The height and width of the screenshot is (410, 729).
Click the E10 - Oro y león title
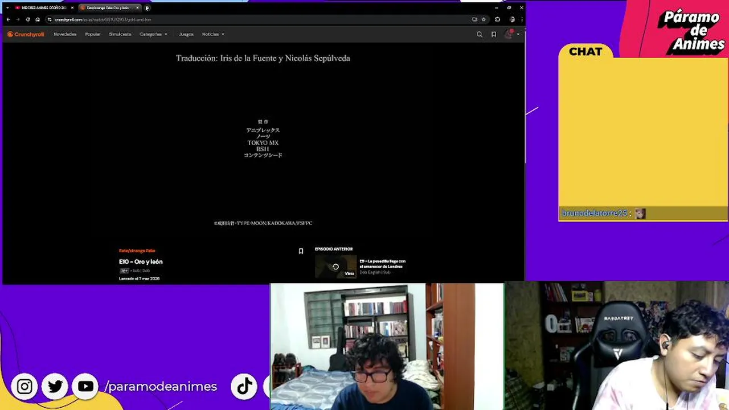tap(141, 262)
